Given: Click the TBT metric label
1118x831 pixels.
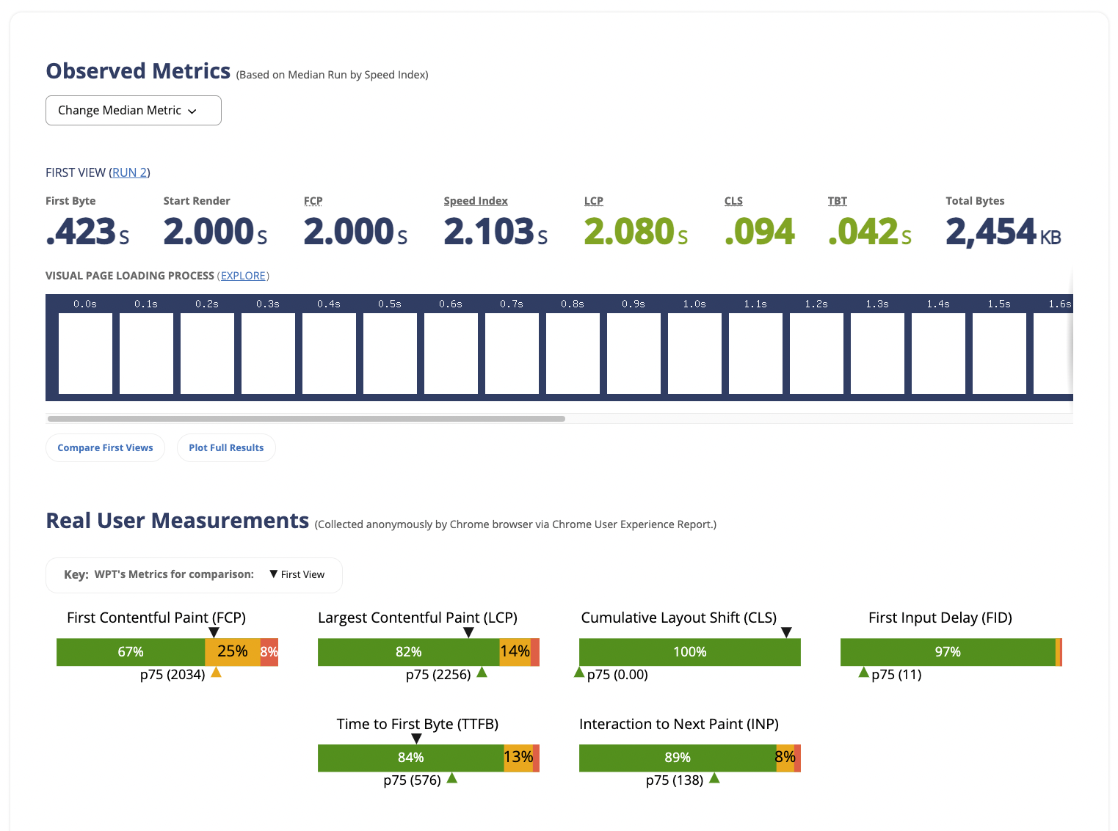Looking at the screenshot, I should (x=837, y=201).
